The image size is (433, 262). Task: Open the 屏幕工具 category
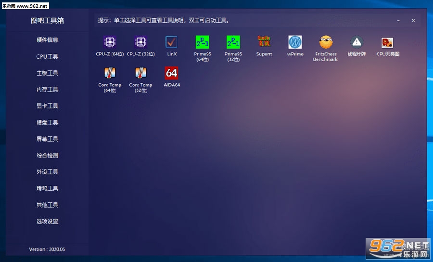click(47, 139)
